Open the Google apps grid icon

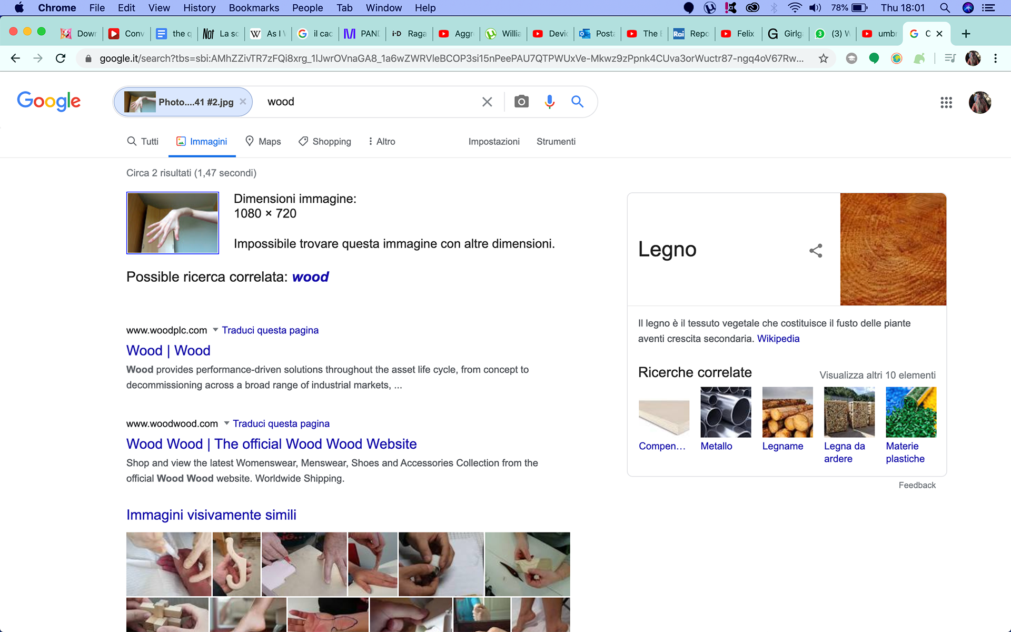pyautogui.click(x=946, y=102)
